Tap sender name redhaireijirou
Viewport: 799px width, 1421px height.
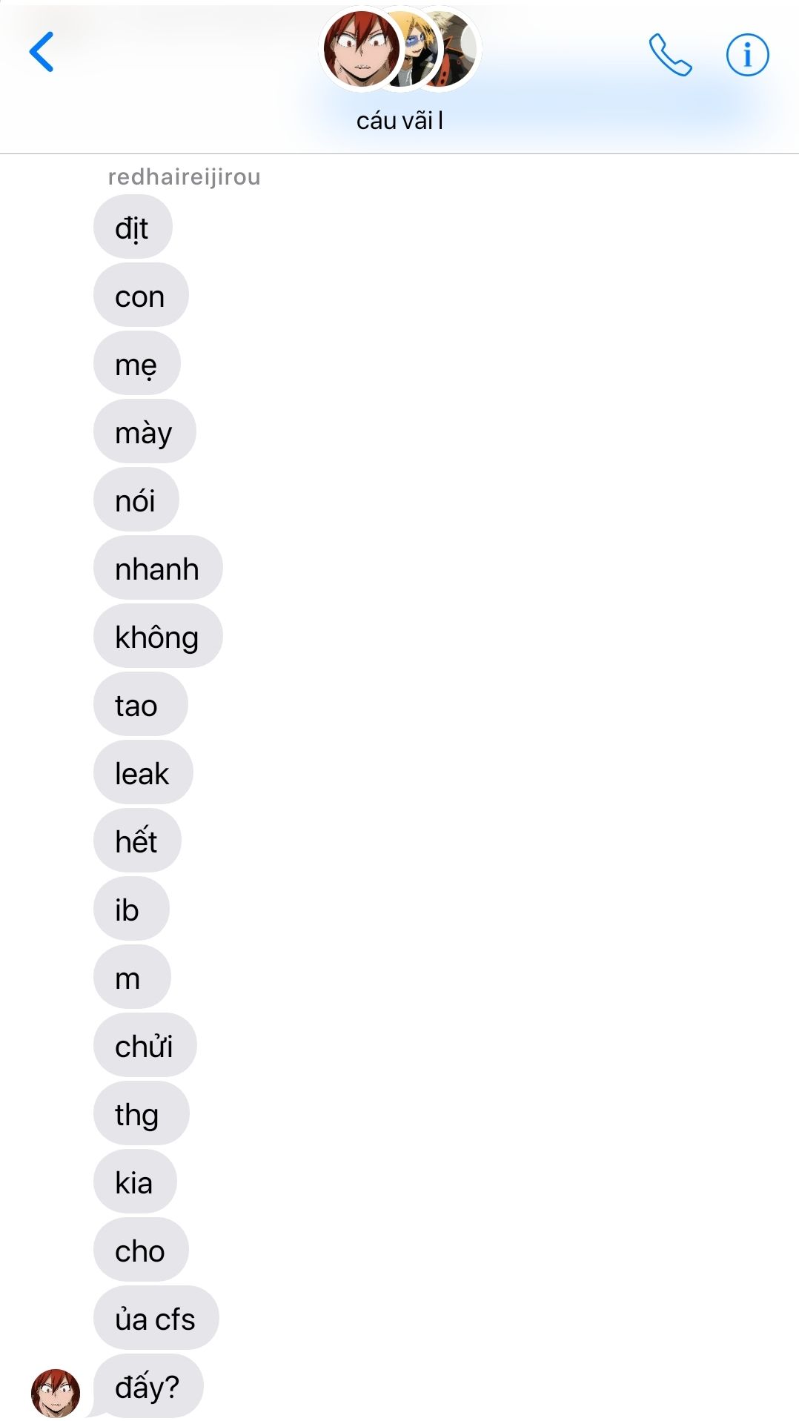point(184,177)
